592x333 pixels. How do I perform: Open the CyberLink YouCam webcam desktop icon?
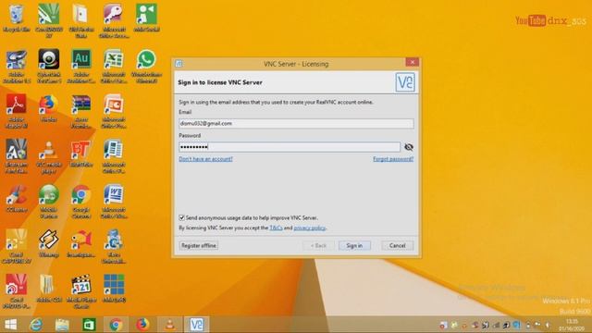tap(49, 66)
